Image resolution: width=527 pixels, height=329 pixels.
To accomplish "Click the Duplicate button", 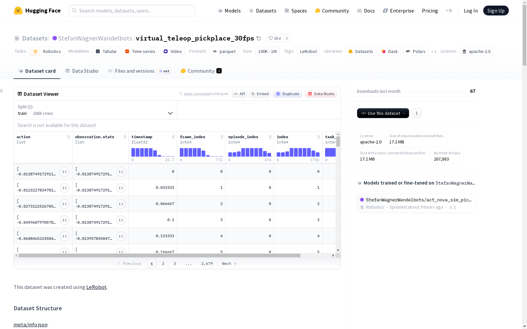I will pos(288,94).
